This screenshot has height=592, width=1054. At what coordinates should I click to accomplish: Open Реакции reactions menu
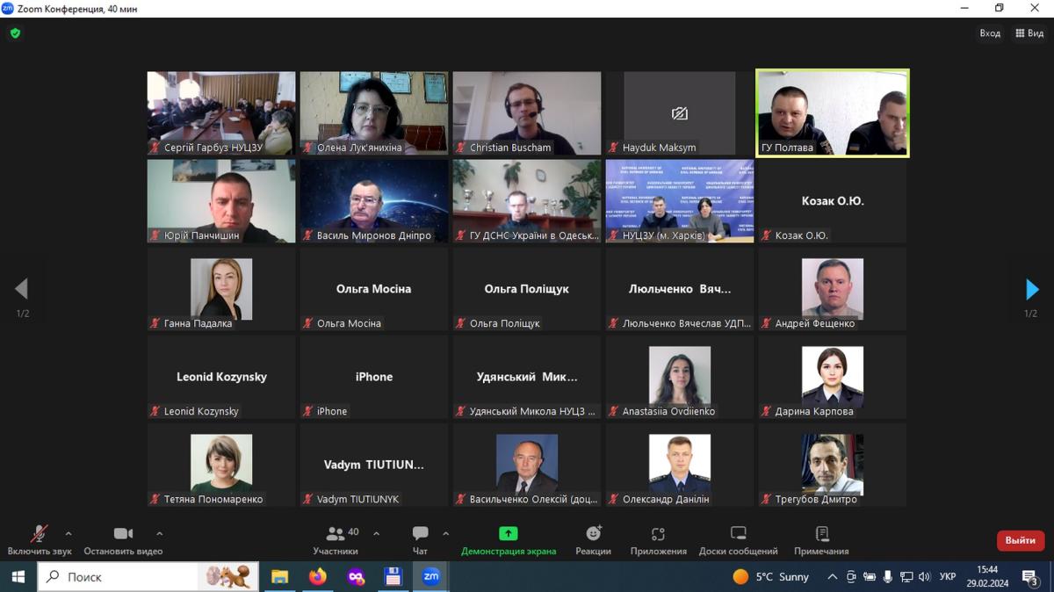click(x=594, y=539)
